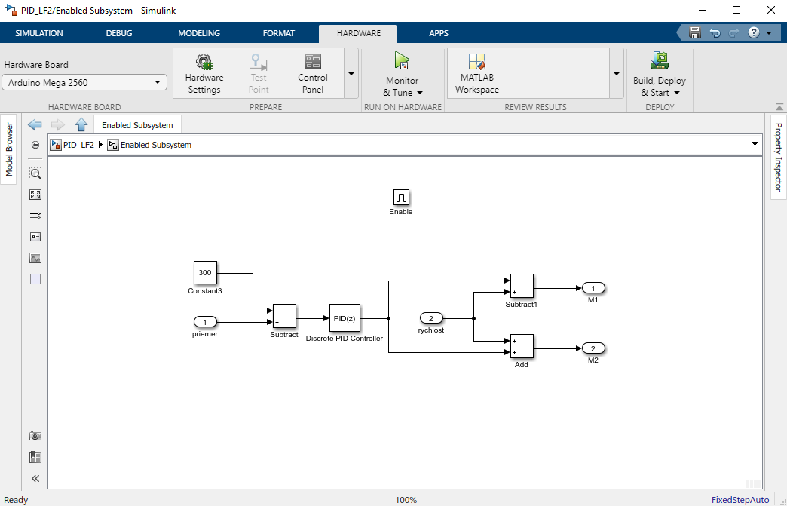
Task: Open the Control Panel tool
Action: pos(312,73)
